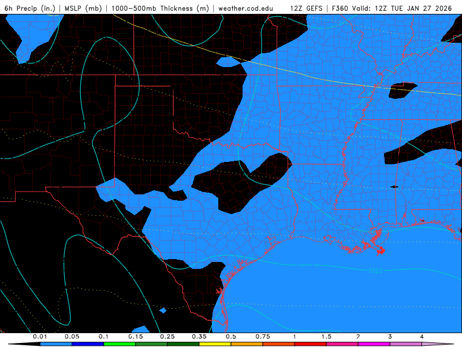
Task: Click '1000-500mb Thickness (m)' header text
Action: (x=160, y=8)
